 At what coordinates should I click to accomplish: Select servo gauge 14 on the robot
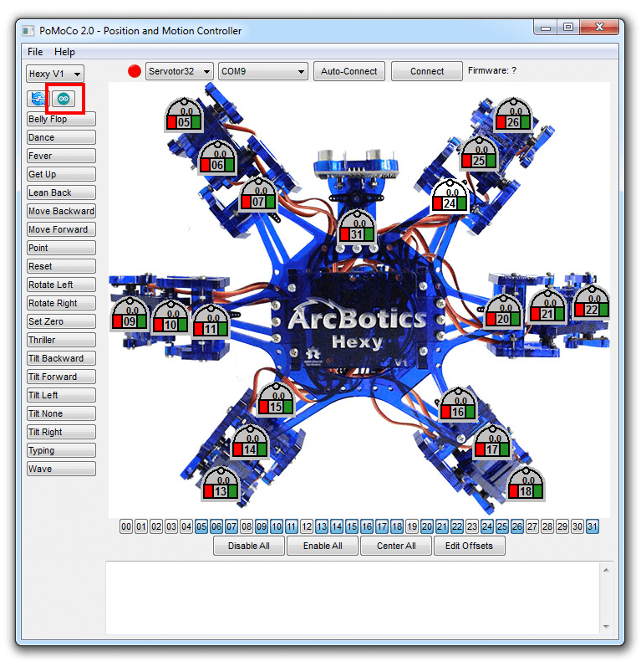click(x=250, y=443)
